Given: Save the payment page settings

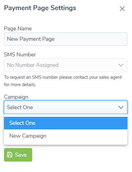Looking at the screenshot, I should click(x=18, y=155).
